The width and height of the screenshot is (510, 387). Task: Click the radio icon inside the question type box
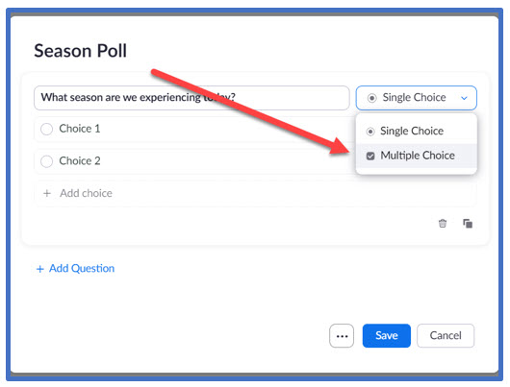371,98
